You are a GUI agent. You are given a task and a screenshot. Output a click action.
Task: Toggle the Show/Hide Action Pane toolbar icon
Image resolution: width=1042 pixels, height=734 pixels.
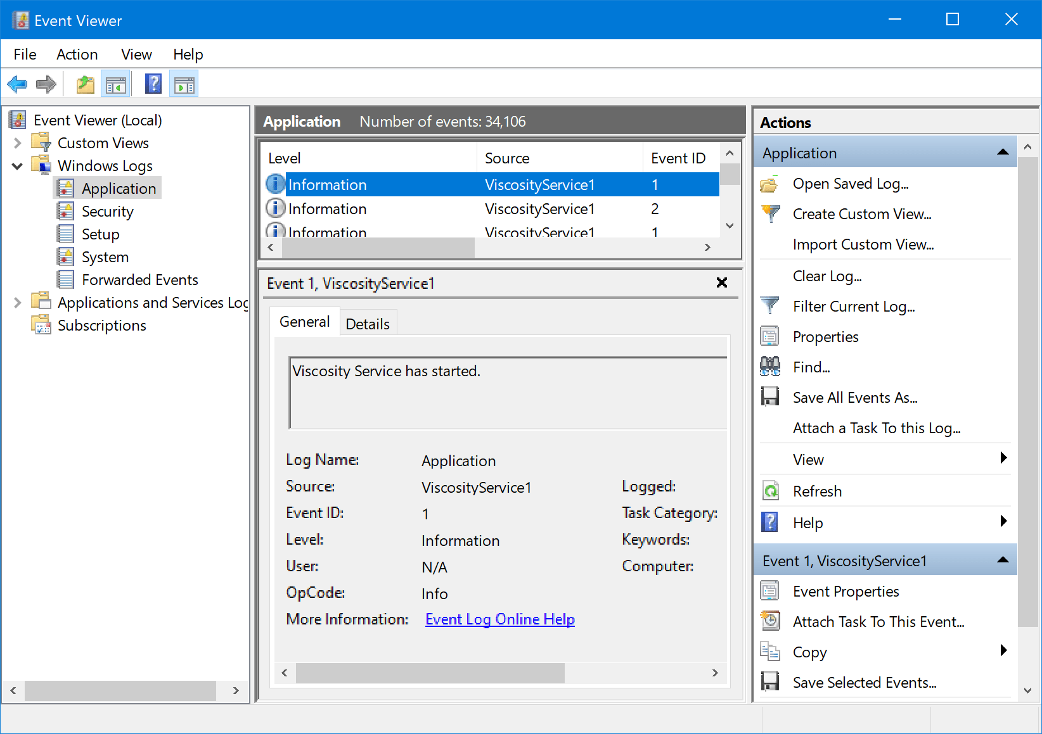click(x=184, y=84)
